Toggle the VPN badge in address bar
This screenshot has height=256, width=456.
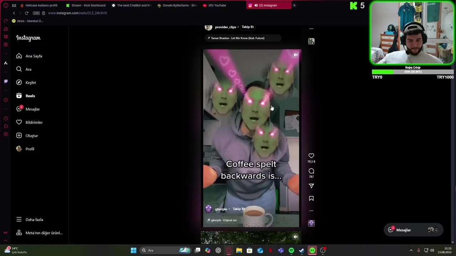point(36,13)
